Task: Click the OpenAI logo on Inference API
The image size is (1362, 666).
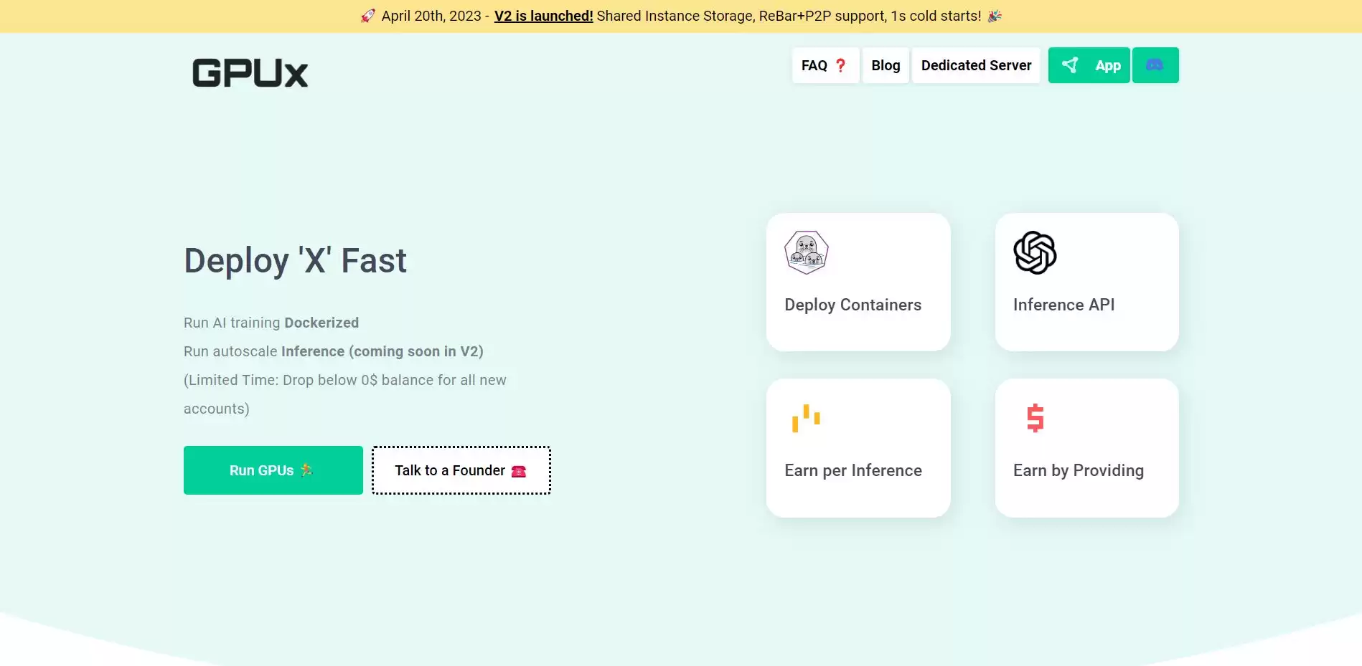Action: (1035, 252)
